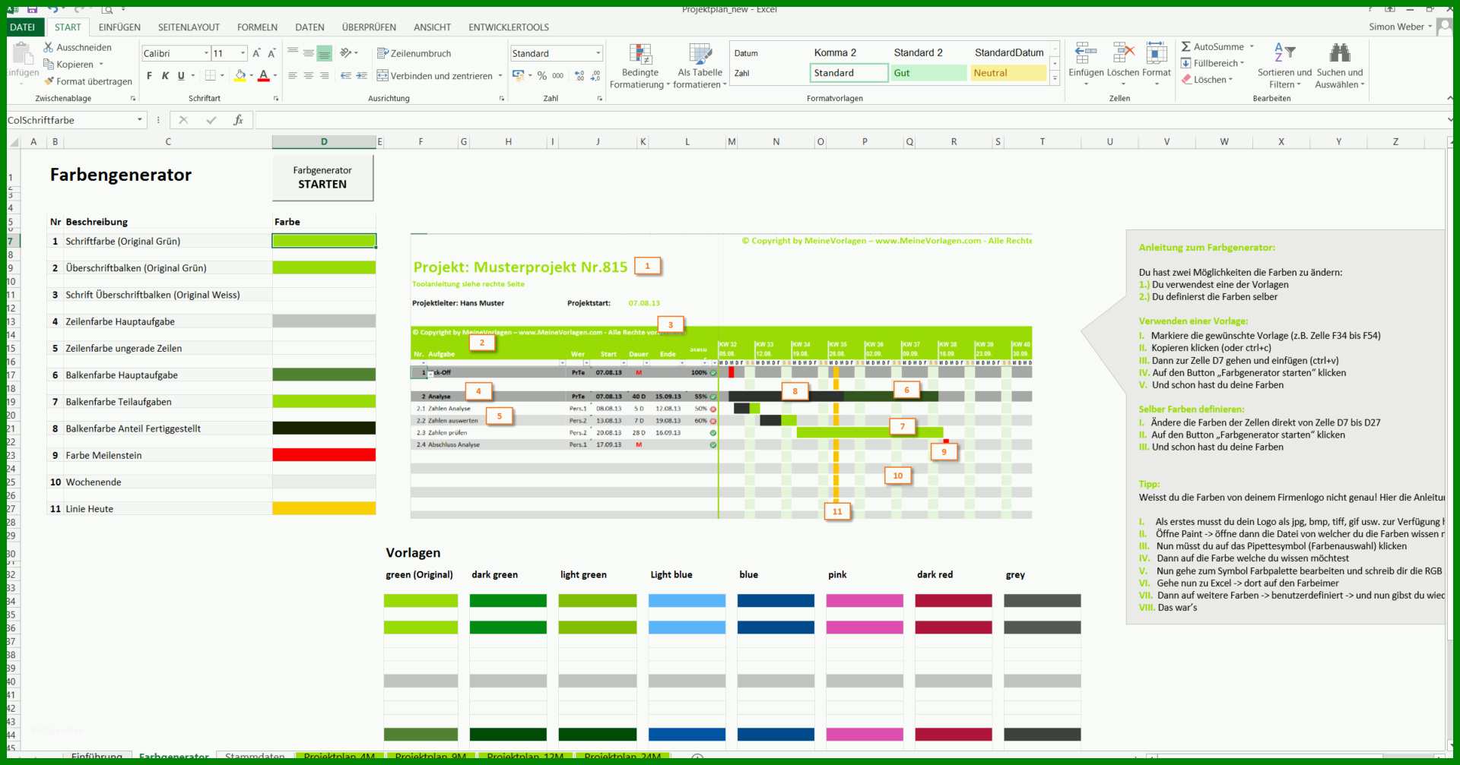Click the Einfügen cells icon
1460x765 pixels.
pos(1086,53)
